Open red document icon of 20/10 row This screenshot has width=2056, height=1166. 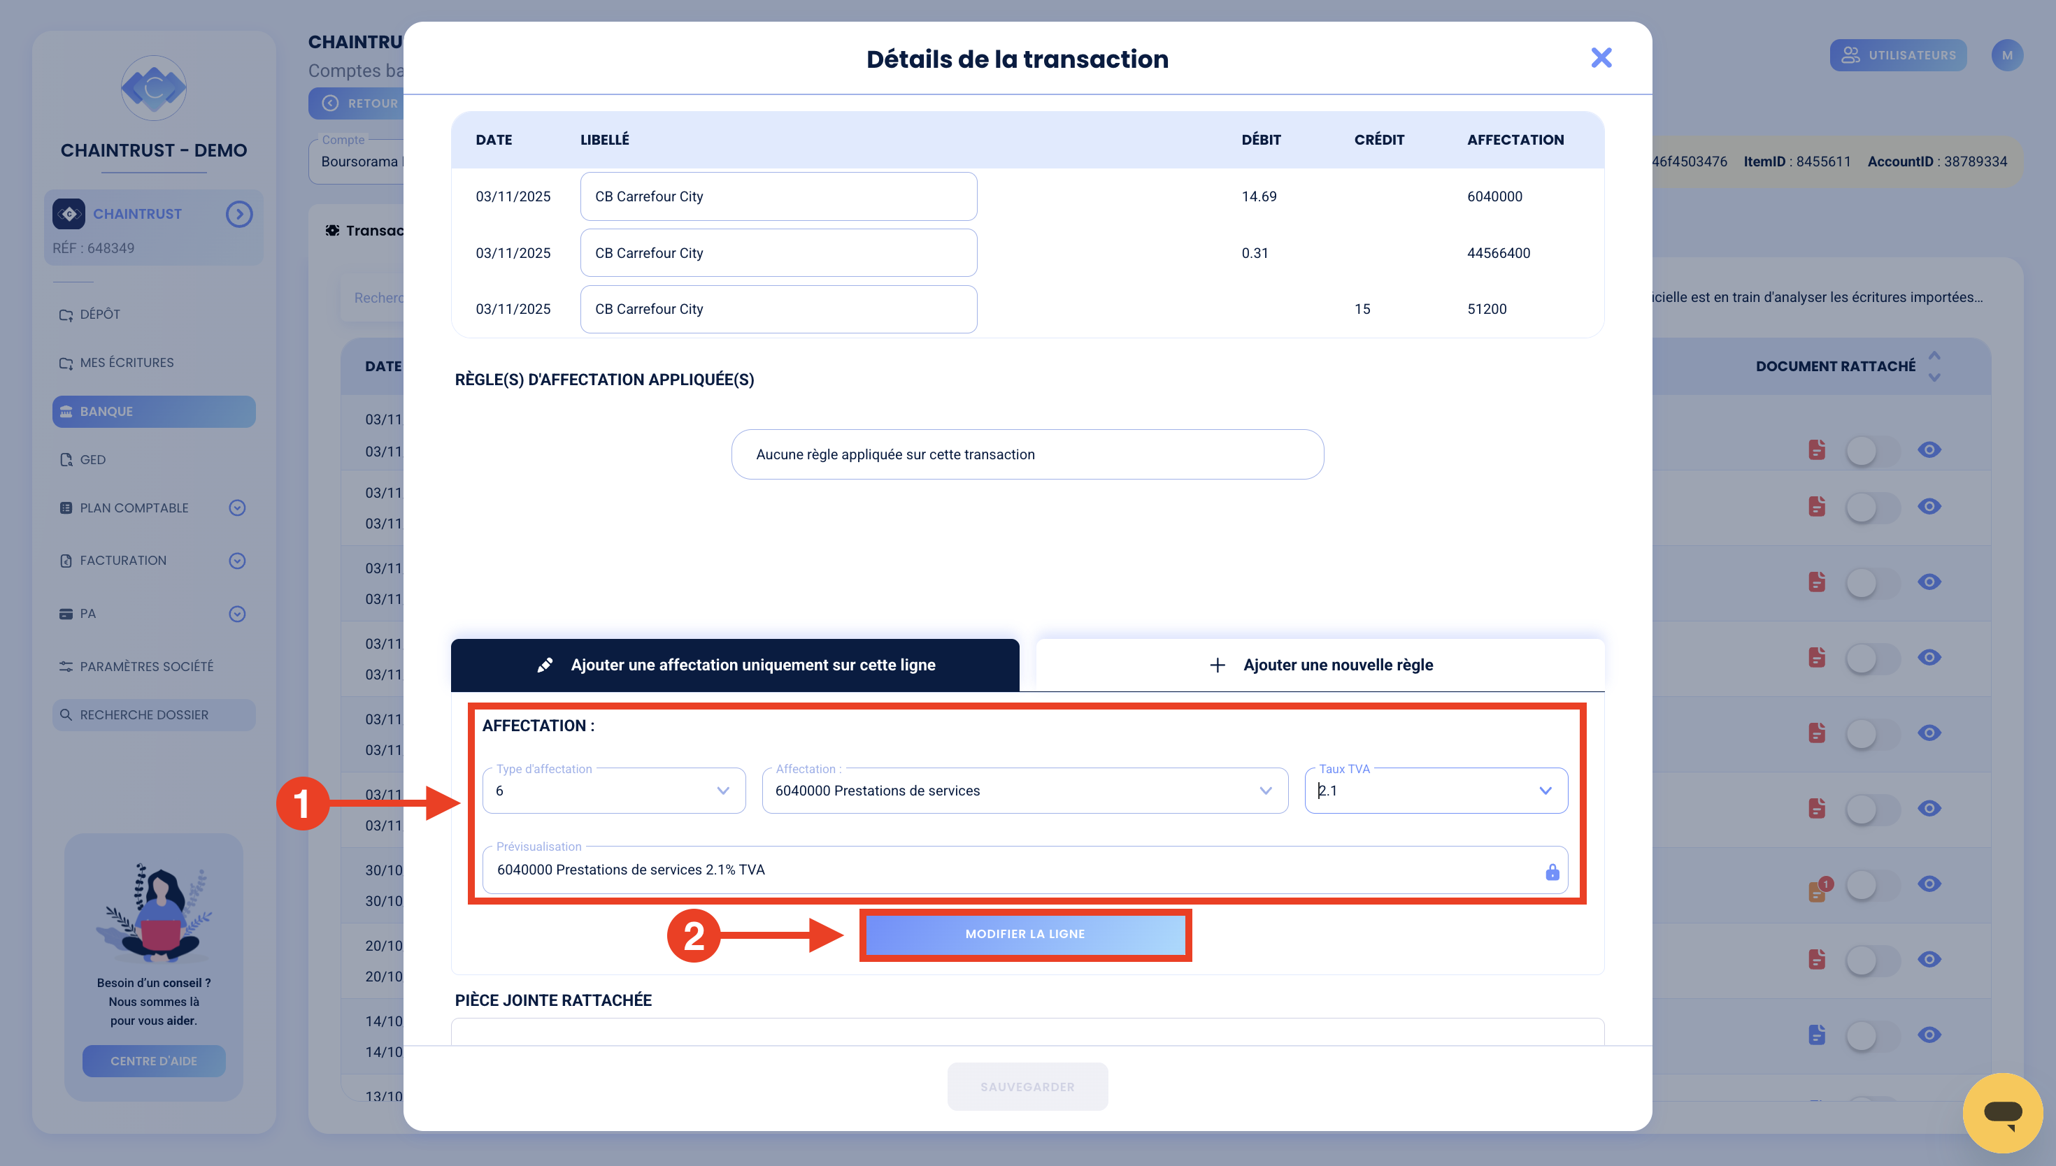coord(1817,959)
